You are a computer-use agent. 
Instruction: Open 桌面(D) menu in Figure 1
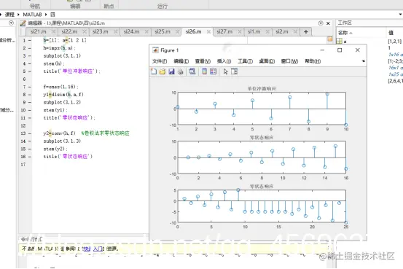pos(267,61)
